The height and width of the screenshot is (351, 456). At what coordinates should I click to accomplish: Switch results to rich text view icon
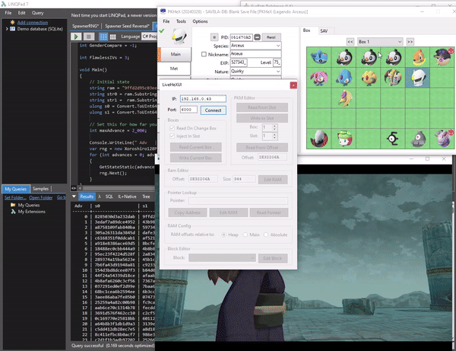tap(103, 37)
